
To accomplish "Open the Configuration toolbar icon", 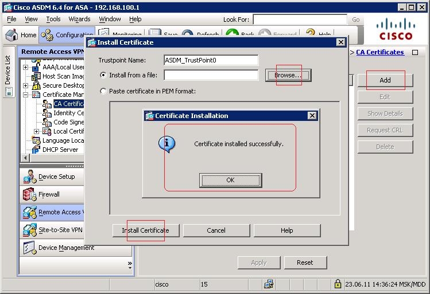I will point(47,35).
